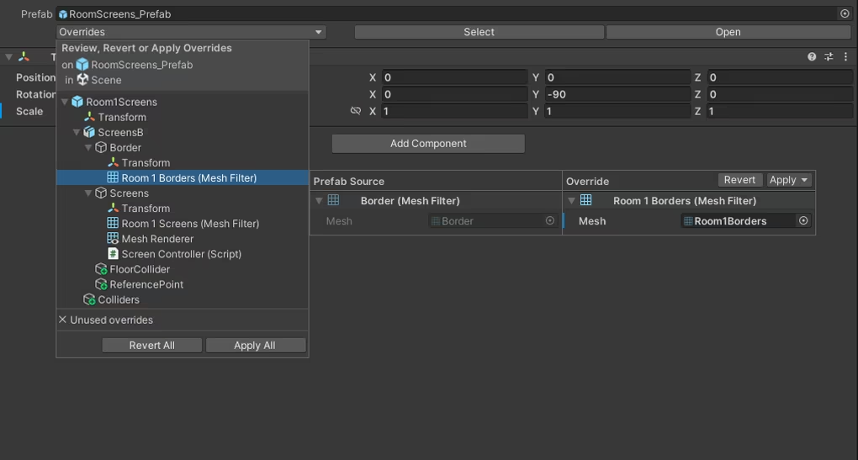Toggle the constrained proportions scale link

click(x=356, y=111)
